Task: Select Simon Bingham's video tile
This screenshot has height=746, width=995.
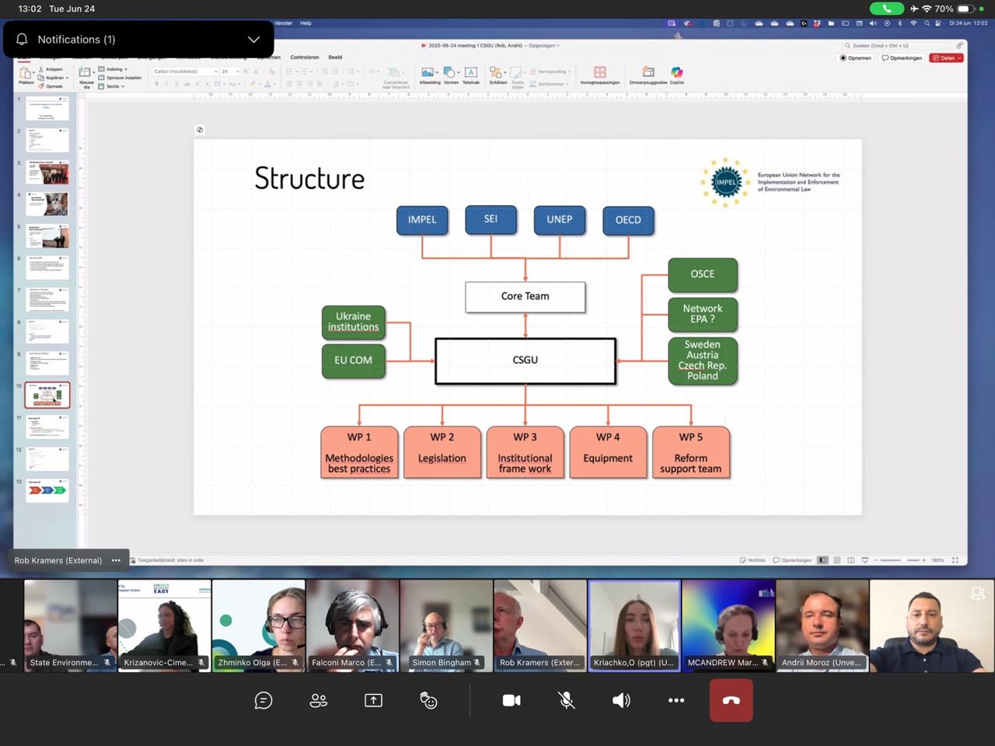Action: [446, 626]
